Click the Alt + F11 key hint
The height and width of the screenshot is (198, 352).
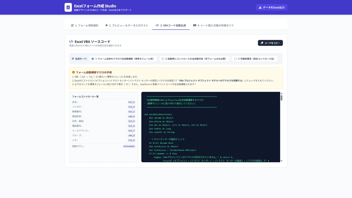87,77
